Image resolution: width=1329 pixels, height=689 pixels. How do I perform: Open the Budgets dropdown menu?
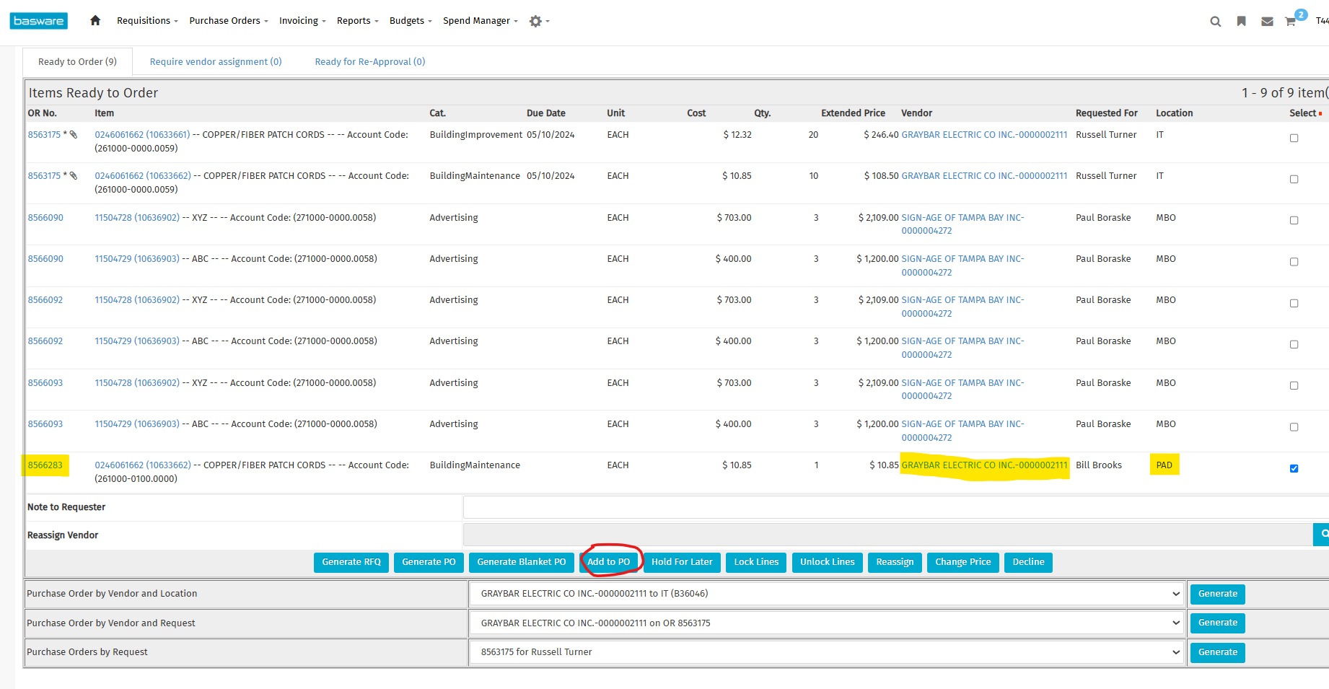point(411,21)
